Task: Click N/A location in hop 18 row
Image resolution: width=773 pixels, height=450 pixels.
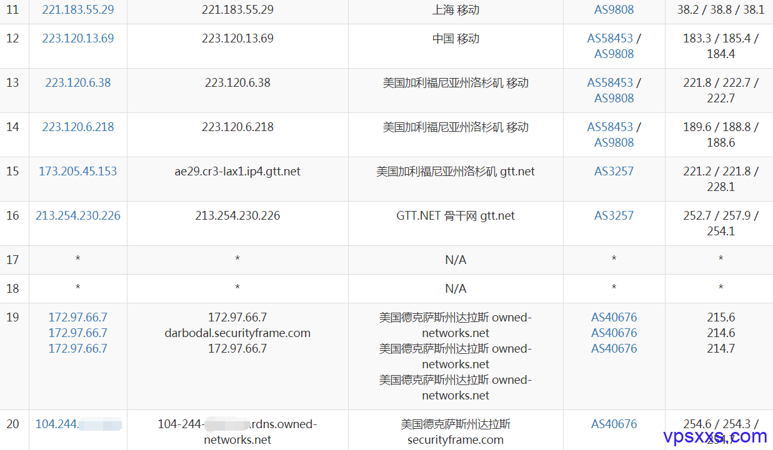Action: click(x=456, y=288)
